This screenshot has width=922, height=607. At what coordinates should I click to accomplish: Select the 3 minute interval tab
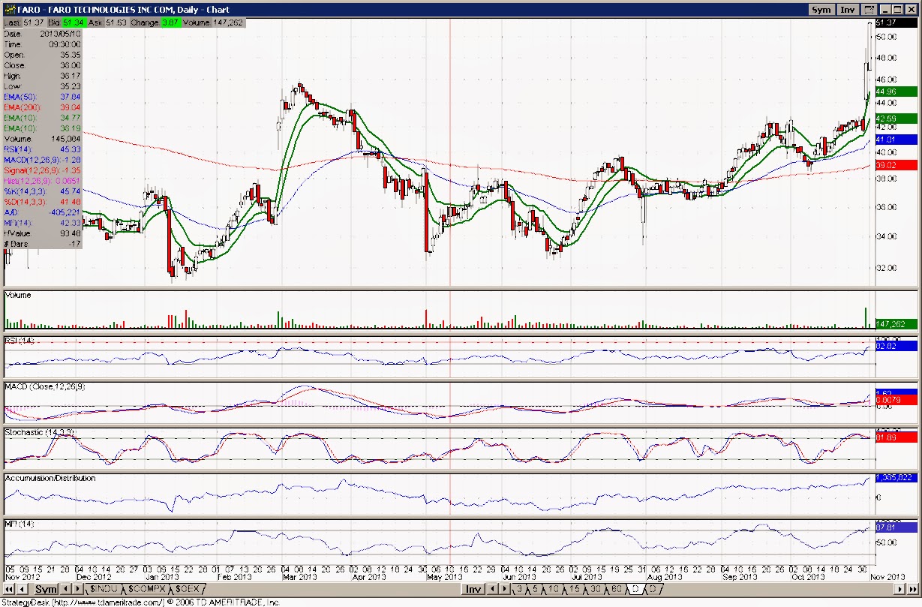(x=519, y=589)
